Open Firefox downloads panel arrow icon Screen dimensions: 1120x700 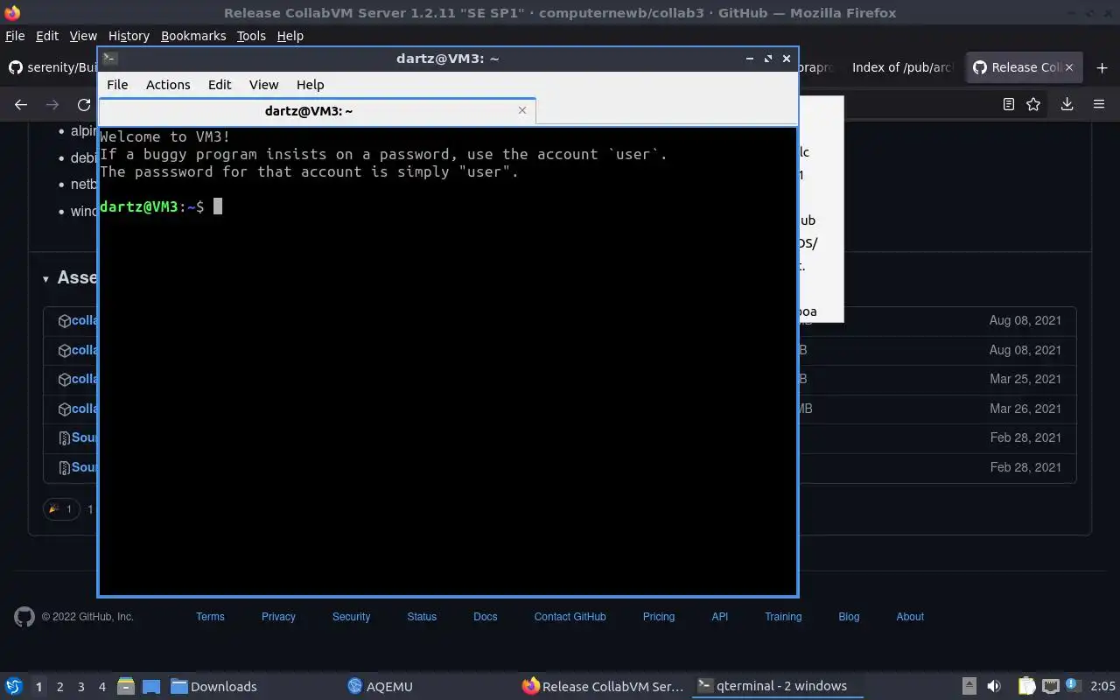click(x=1067, y=104)
